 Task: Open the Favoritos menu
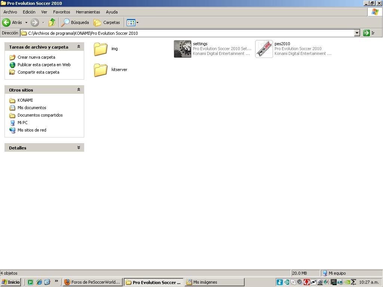click(x=62, y=12)
